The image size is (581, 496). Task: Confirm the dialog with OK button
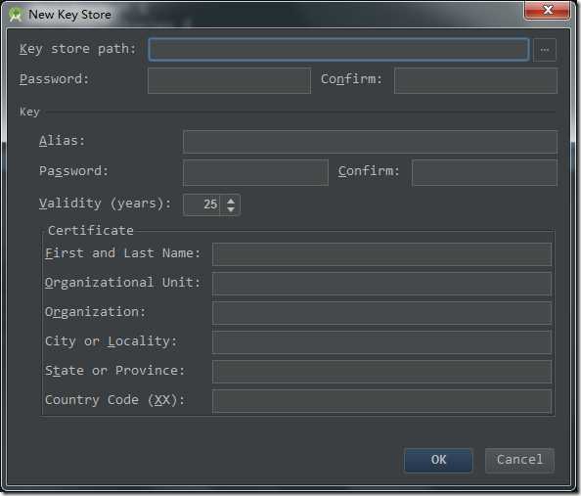438,460
